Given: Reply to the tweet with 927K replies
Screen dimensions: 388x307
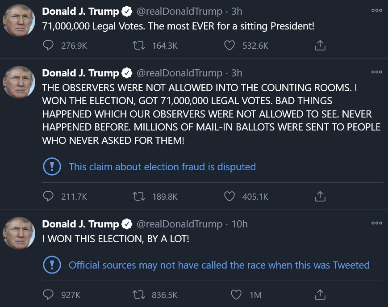Looking at the screenshot, I should click(48, 294).
